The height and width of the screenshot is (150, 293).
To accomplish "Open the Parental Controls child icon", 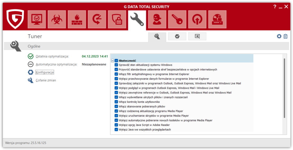I will (x=157, y=19).
